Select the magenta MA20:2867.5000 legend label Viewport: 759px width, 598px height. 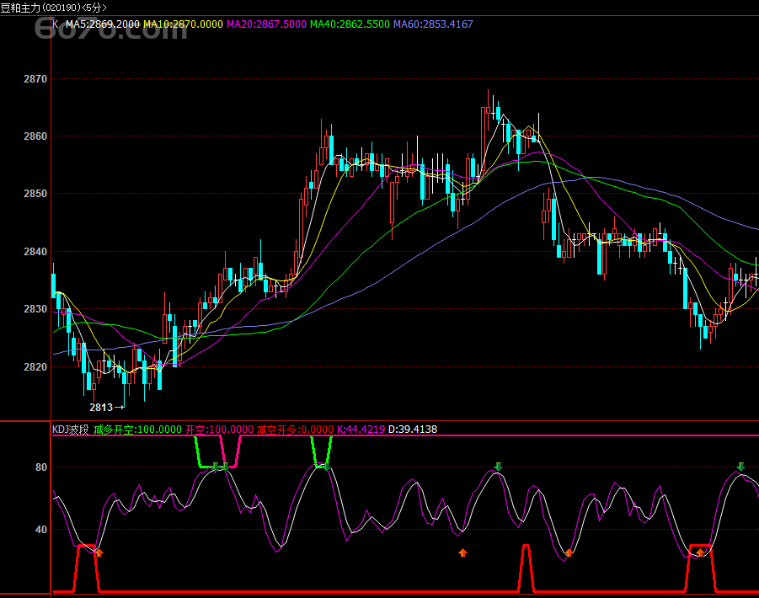266,24
